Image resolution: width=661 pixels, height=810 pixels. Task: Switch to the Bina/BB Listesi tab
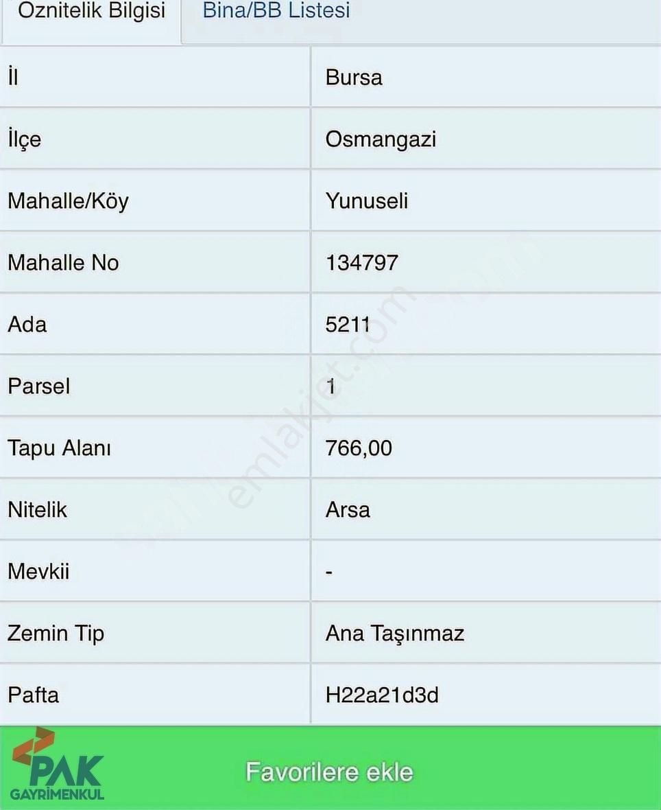point(276,10)
